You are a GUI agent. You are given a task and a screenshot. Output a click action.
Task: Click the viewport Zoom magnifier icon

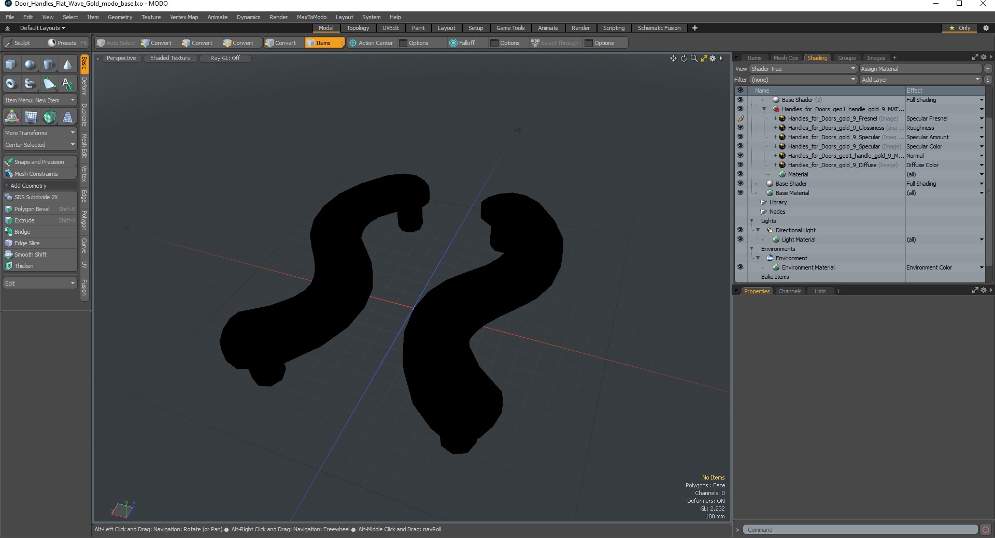click(x=694, y=58)
